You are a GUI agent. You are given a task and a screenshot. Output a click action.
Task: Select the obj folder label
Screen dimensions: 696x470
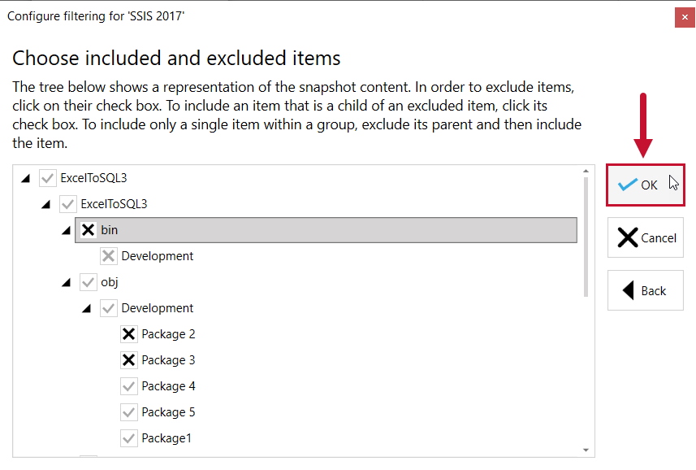(109, 282)
